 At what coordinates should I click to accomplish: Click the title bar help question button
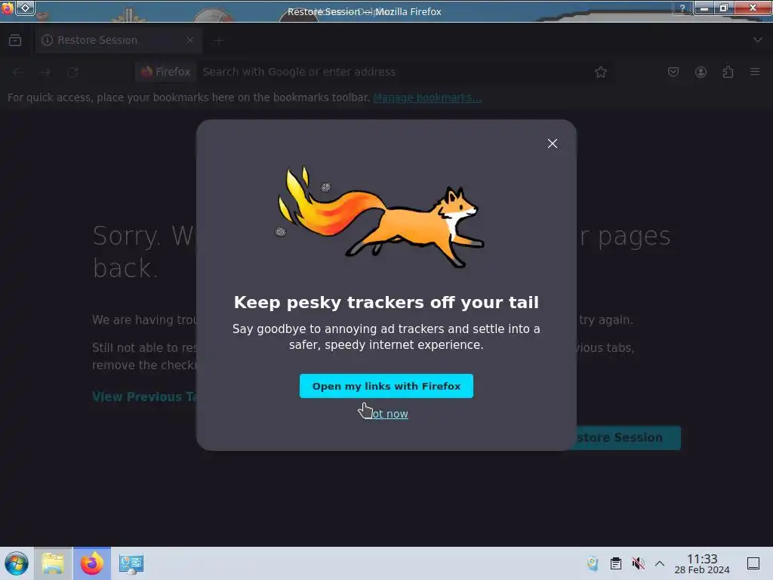[682, 8]
